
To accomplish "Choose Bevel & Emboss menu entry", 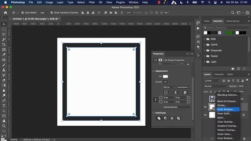I will (x=227, y=101).
